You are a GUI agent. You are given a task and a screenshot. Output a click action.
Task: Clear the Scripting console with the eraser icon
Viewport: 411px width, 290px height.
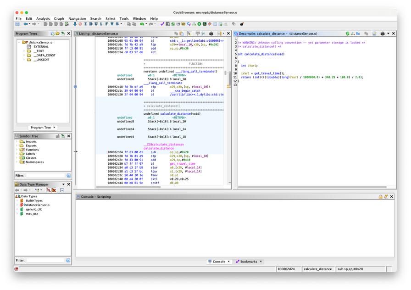click(x=386, y=196)
